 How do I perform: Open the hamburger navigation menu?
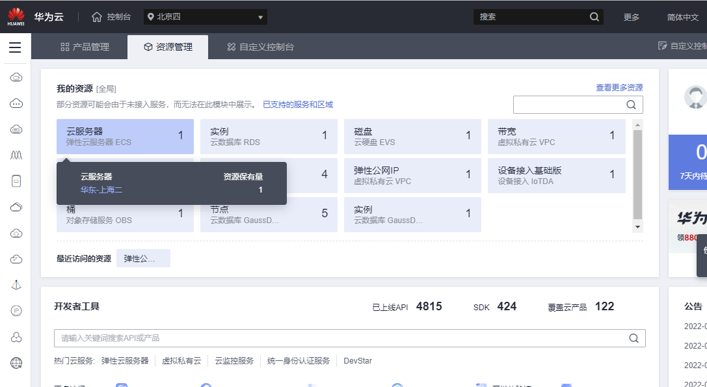[x=15, y=47]
